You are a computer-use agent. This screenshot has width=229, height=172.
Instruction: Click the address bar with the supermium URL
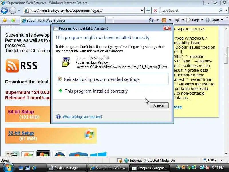click(x=82, y=11)
